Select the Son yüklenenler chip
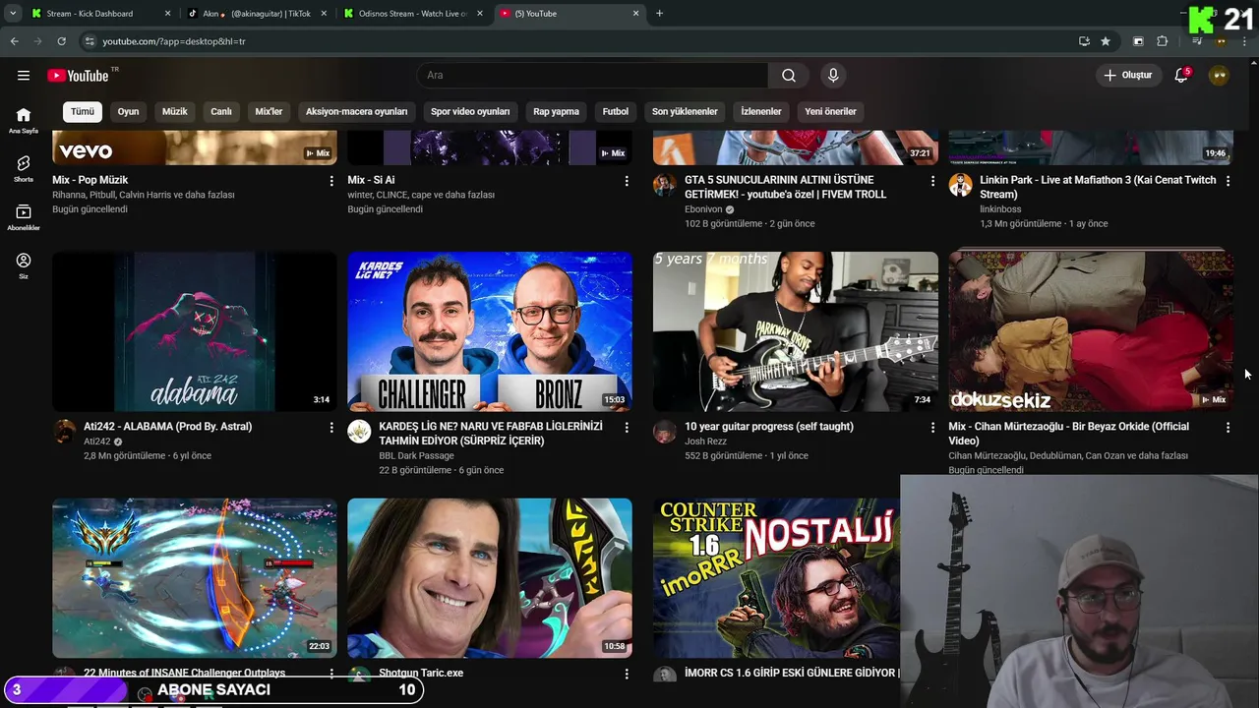 [685, 111]
